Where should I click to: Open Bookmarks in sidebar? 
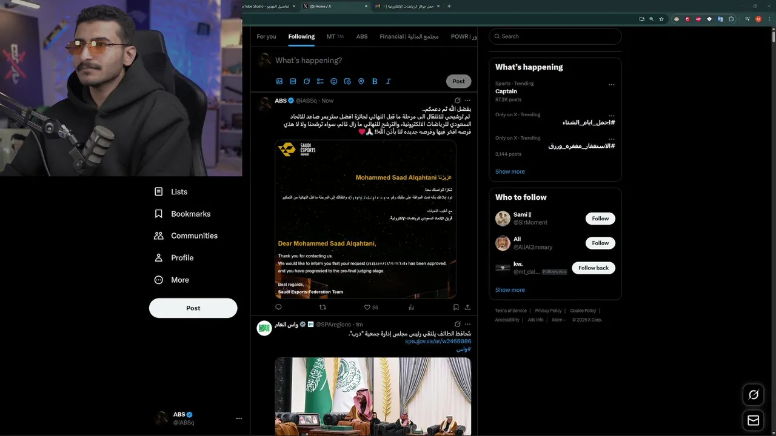182,214
